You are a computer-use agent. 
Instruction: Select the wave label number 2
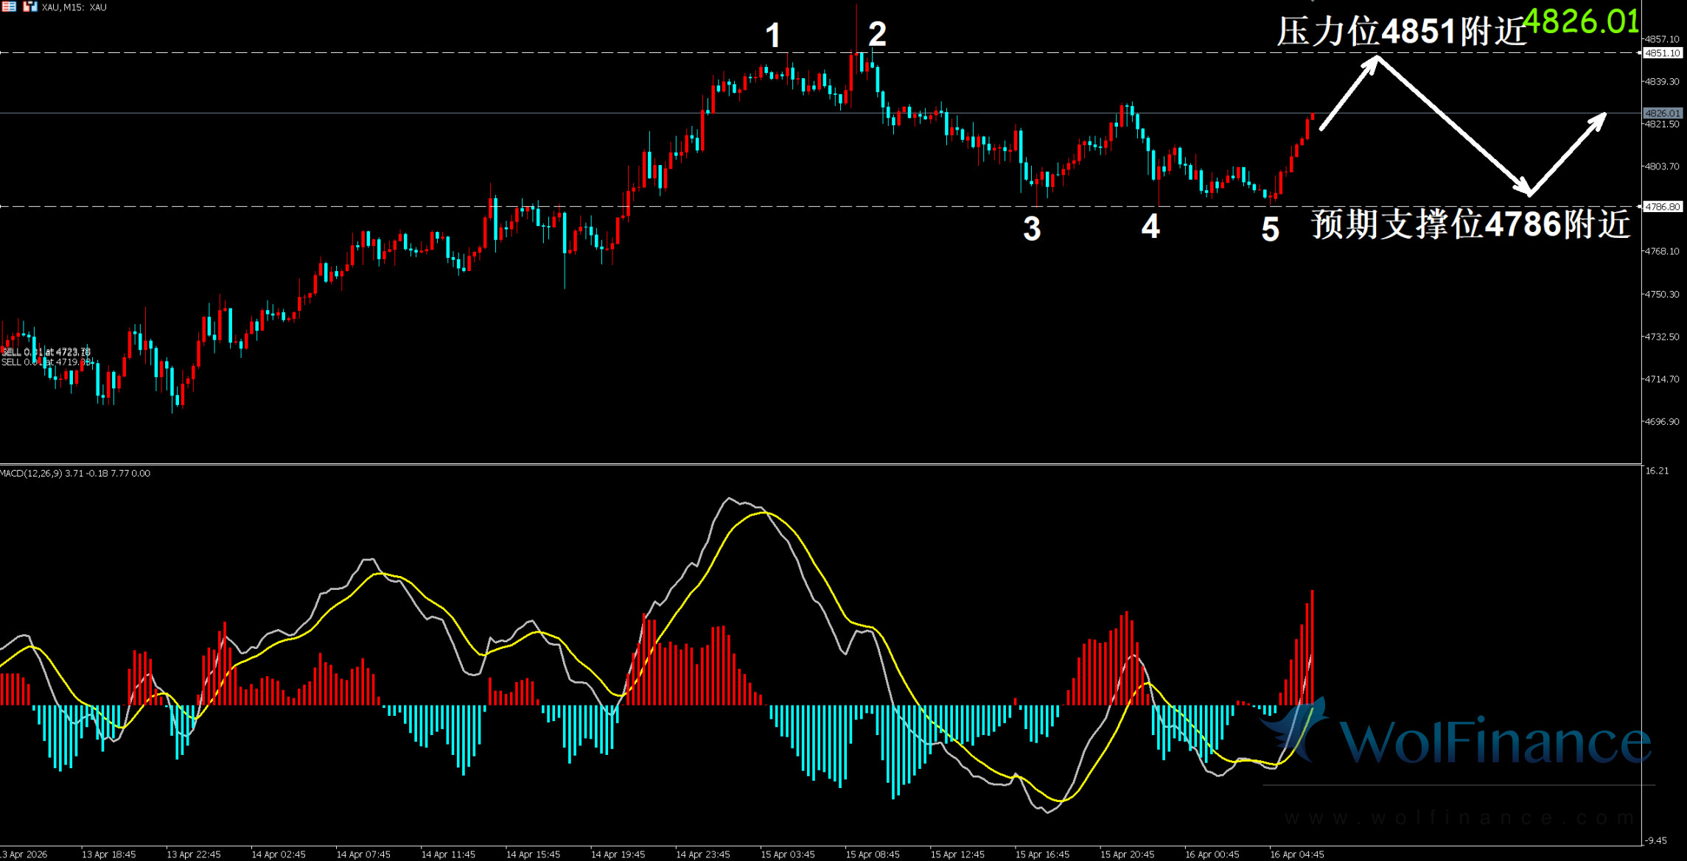(x=877, y=34)
